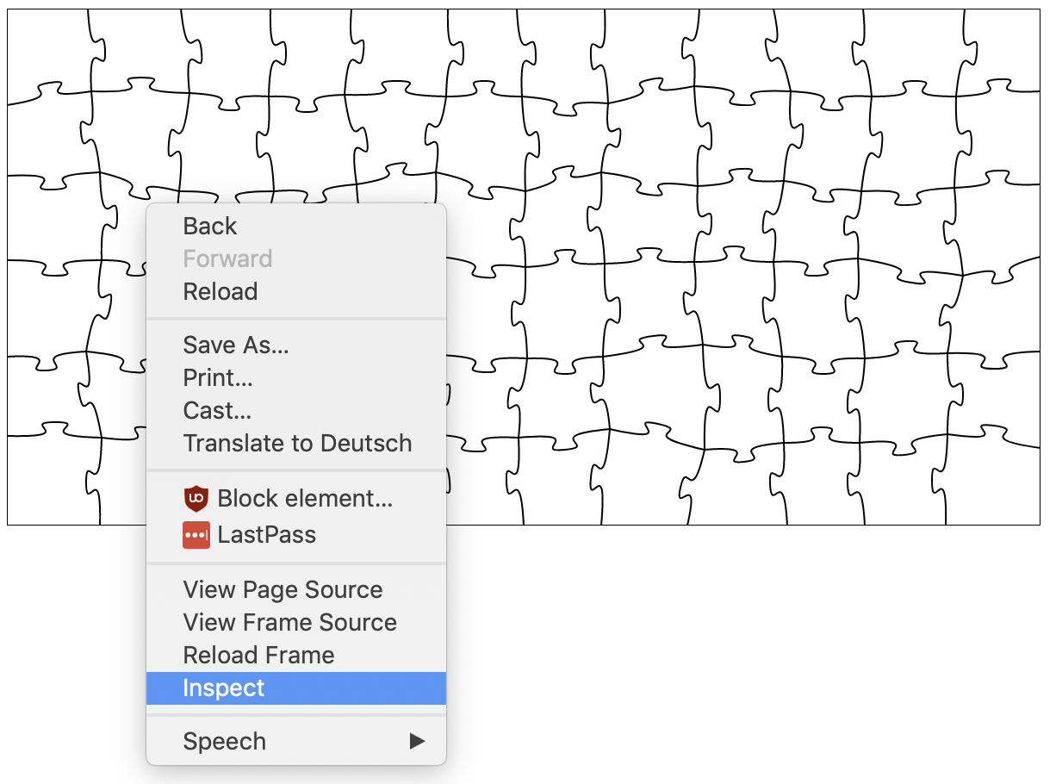Click the grayed-out "Forward" entry

click(227, 258)
